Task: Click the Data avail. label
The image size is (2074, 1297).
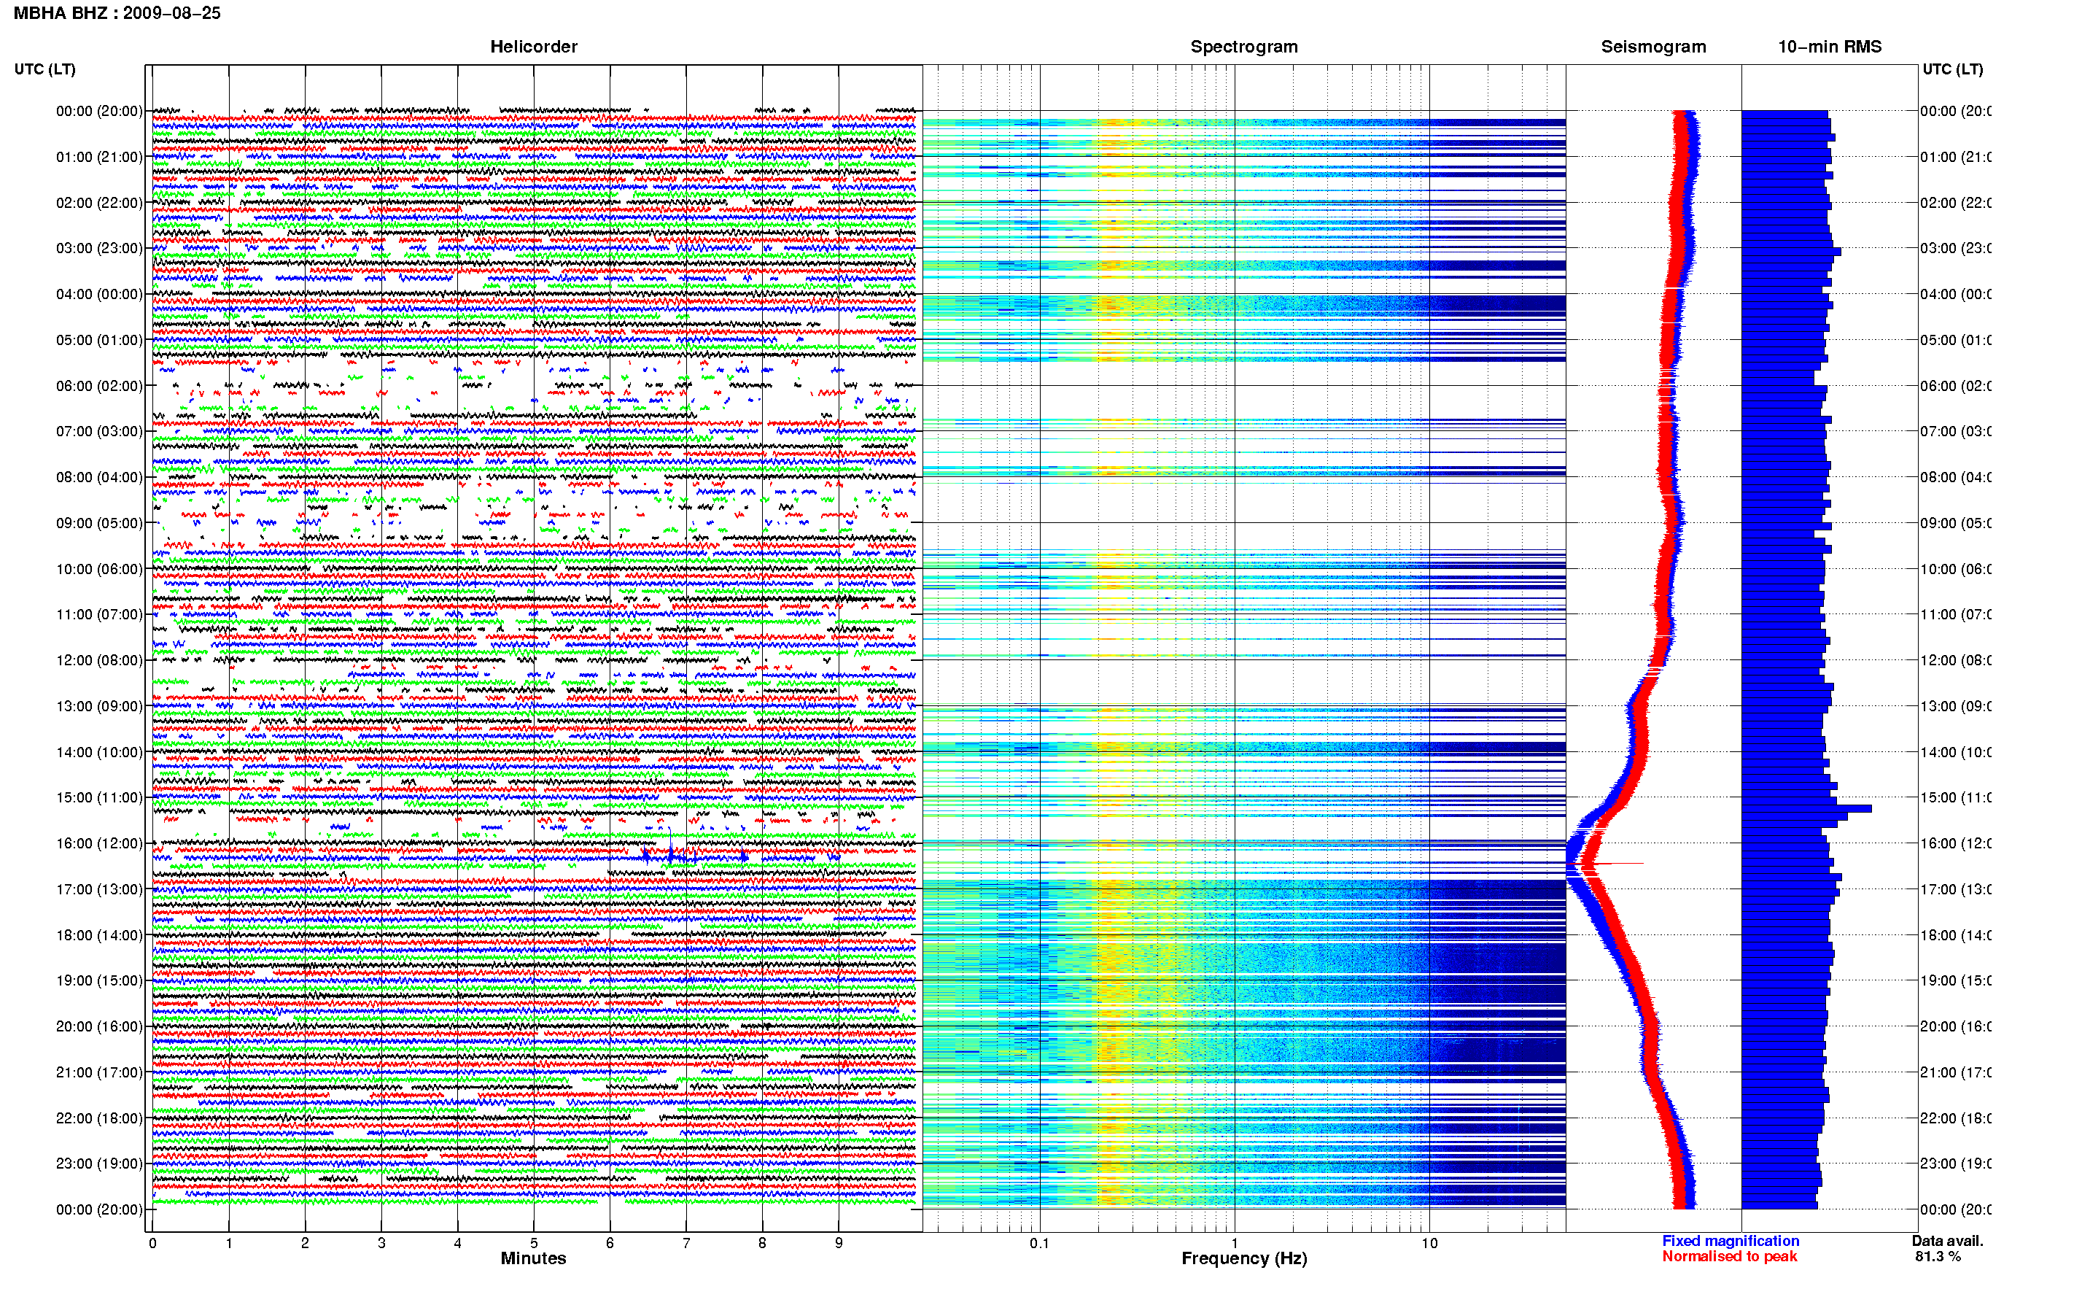Action: click(1947, 1240)
